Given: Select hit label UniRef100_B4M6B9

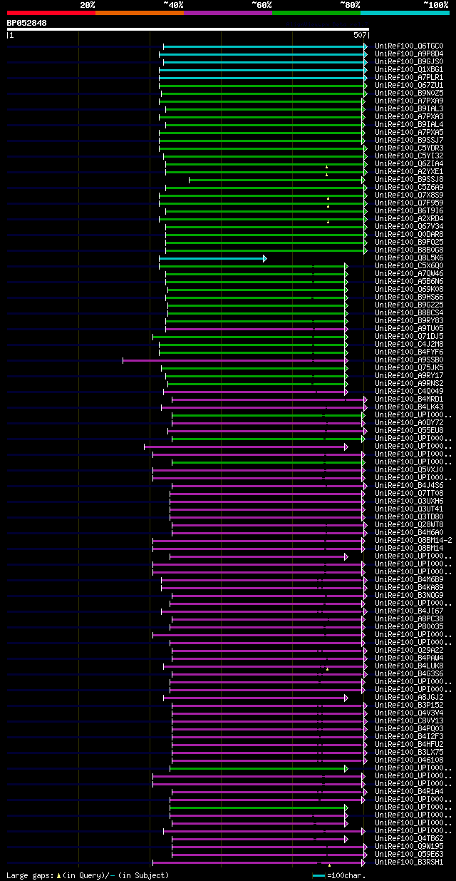Looking at the screenshot, I should (x=409, y=579).
